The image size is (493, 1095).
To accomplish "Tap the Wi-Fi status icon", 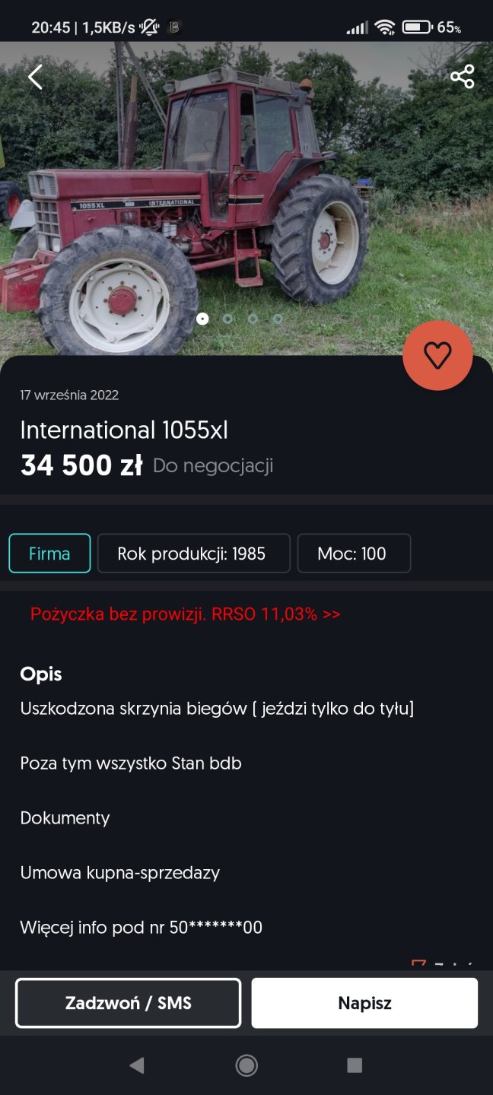I will (385, 27).
